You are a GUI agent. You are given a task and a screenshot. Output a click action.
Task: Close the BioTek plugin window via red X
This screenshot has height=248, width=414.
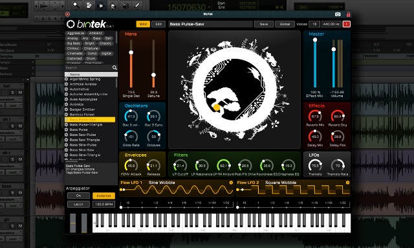pyautogui.click(x=67, y=14)
